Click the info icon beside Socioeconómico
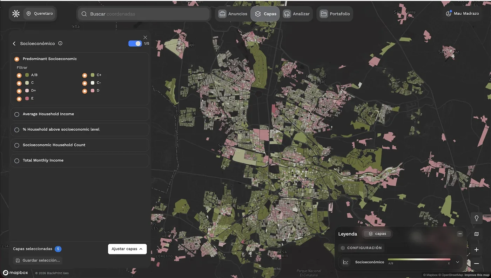Viewport: 491px width, 278px height. (60, 44)
